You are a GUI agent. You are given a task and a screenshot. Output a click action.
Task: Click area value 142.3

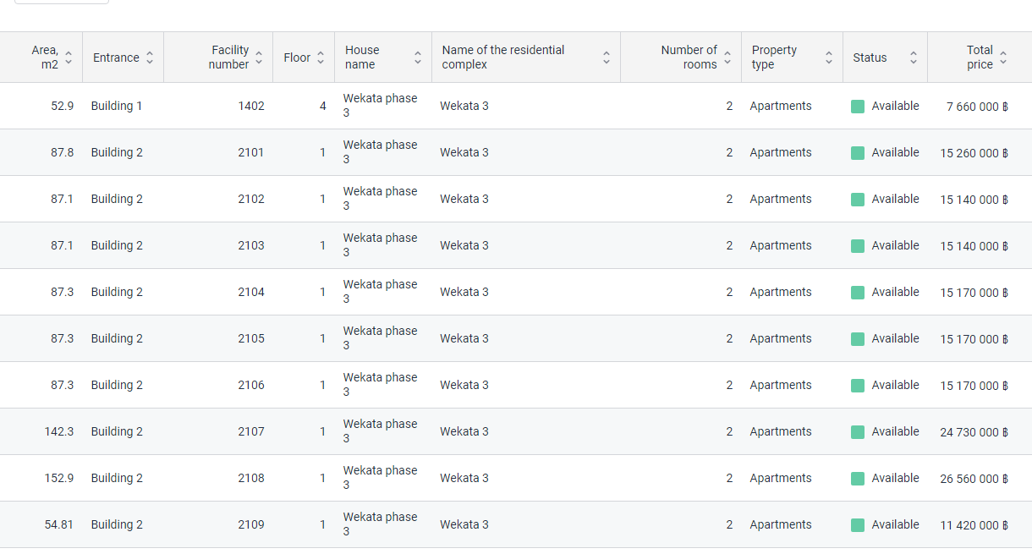pos(59,431)
